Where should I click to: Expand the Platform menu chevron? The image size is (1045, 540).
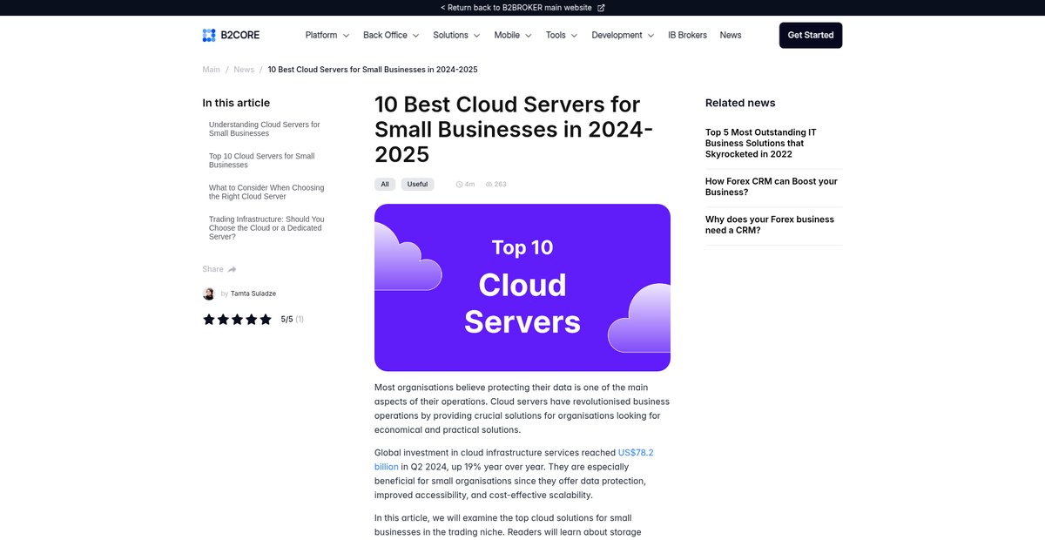click(346, 36)
